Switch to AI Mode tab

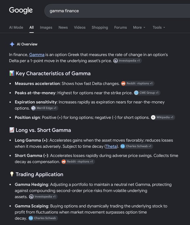pos(16,27)
